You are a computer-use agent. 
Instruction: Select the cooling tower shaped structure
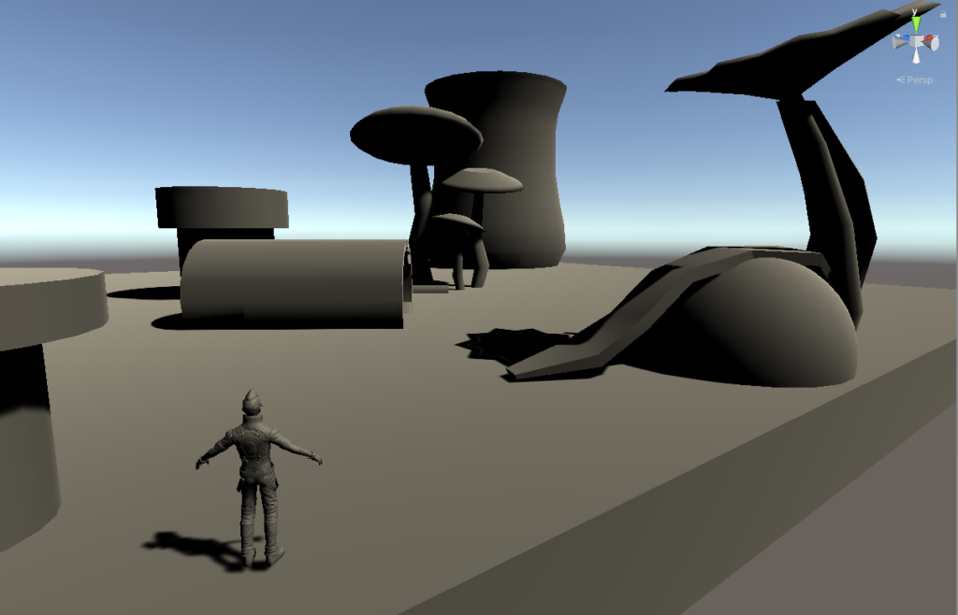(524, 168)
